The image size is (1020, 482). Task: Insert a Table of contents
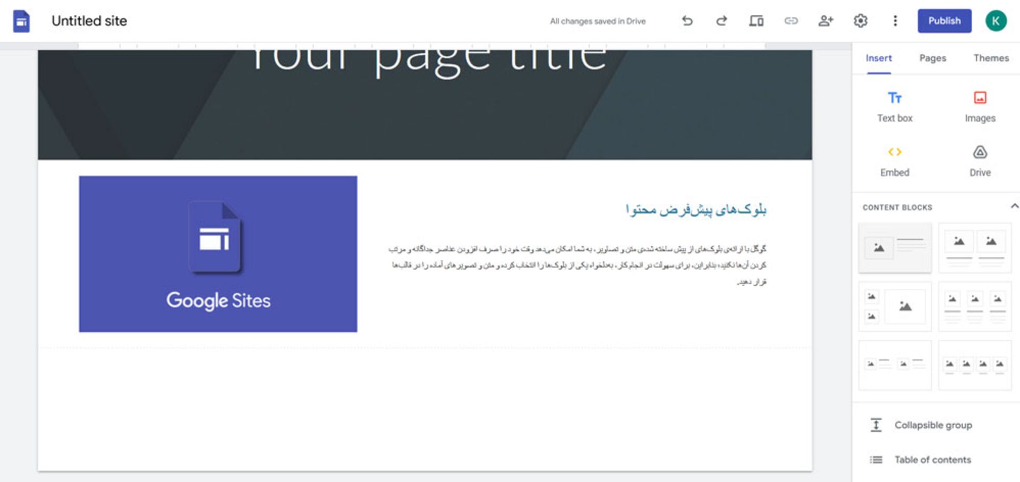click(x=933, y=460)
